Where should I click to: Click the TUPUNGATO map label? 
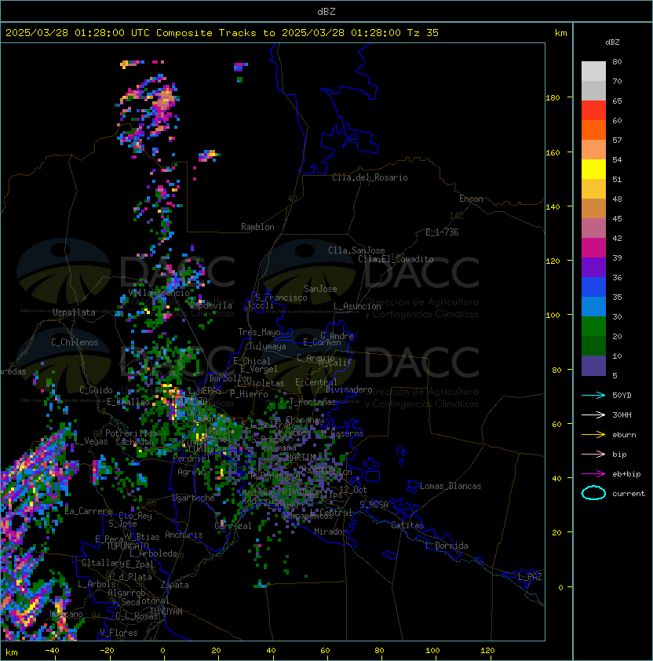pos(127,546)
